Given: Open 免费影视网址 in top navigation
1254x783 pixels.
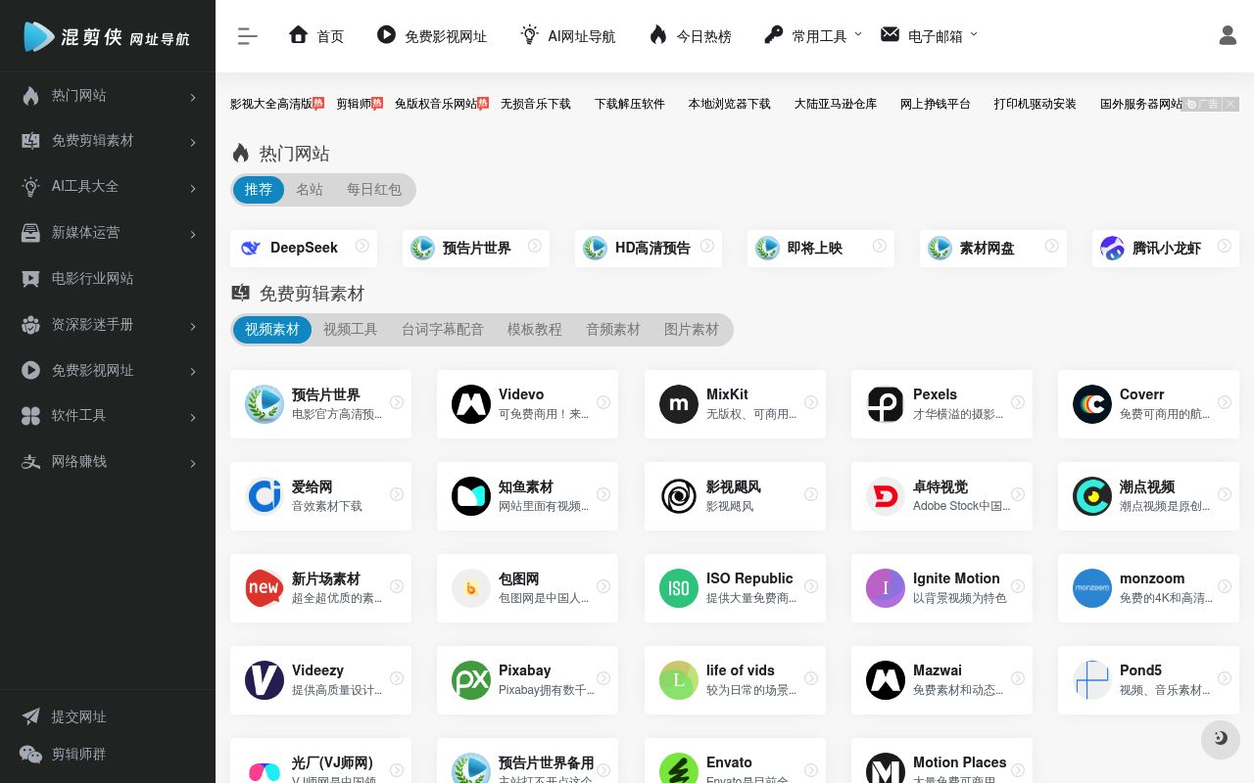Looking at the screenshot, I should pyautogui.click(x=432, y=36).
